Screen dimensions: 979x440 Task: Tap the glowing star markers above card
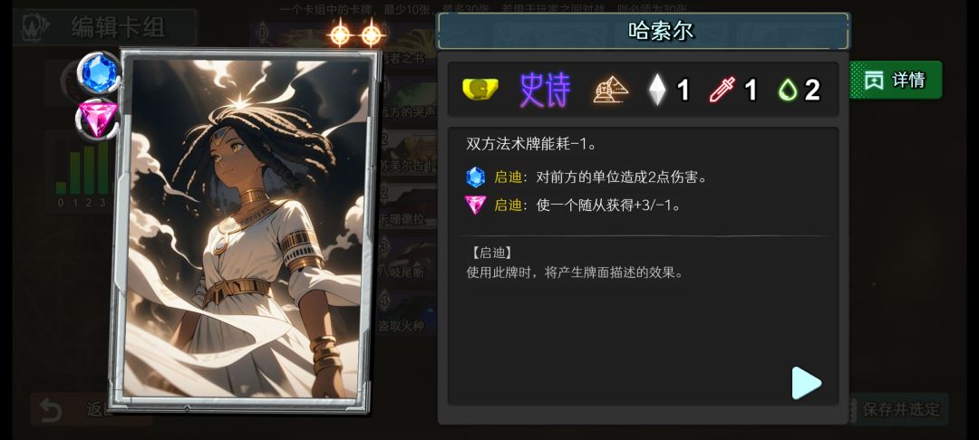(355, 33)
